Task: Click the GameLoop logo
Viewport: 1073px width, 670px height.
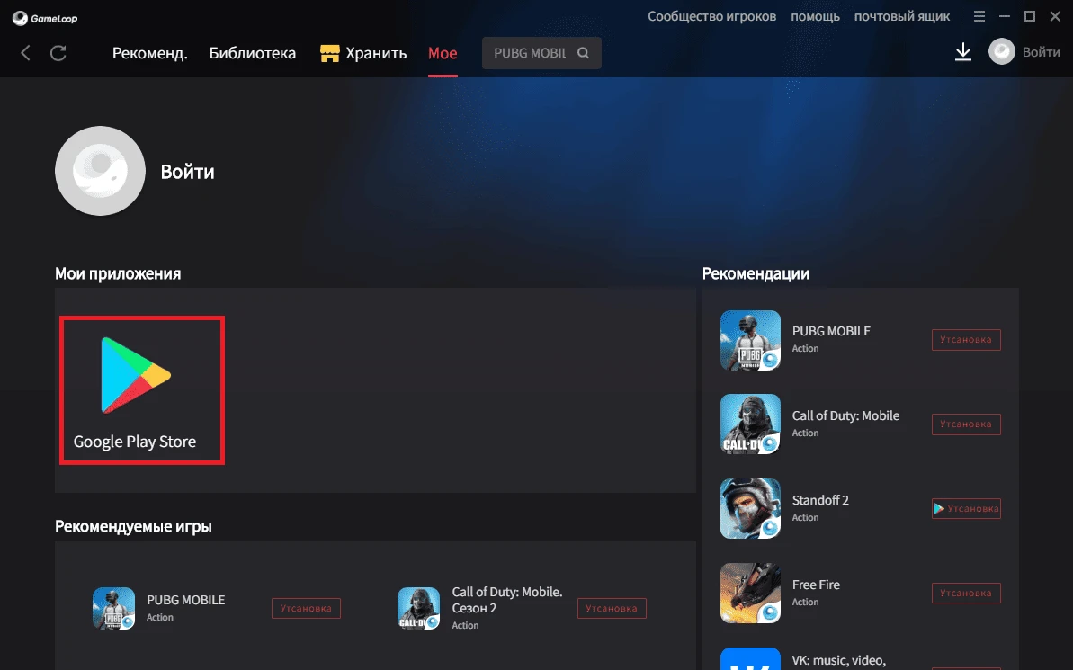Action: (x=45, y=18)
